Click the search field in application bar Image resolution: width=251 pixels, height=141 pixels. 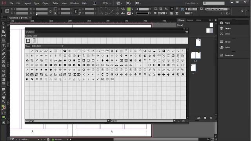click(214, 3)
